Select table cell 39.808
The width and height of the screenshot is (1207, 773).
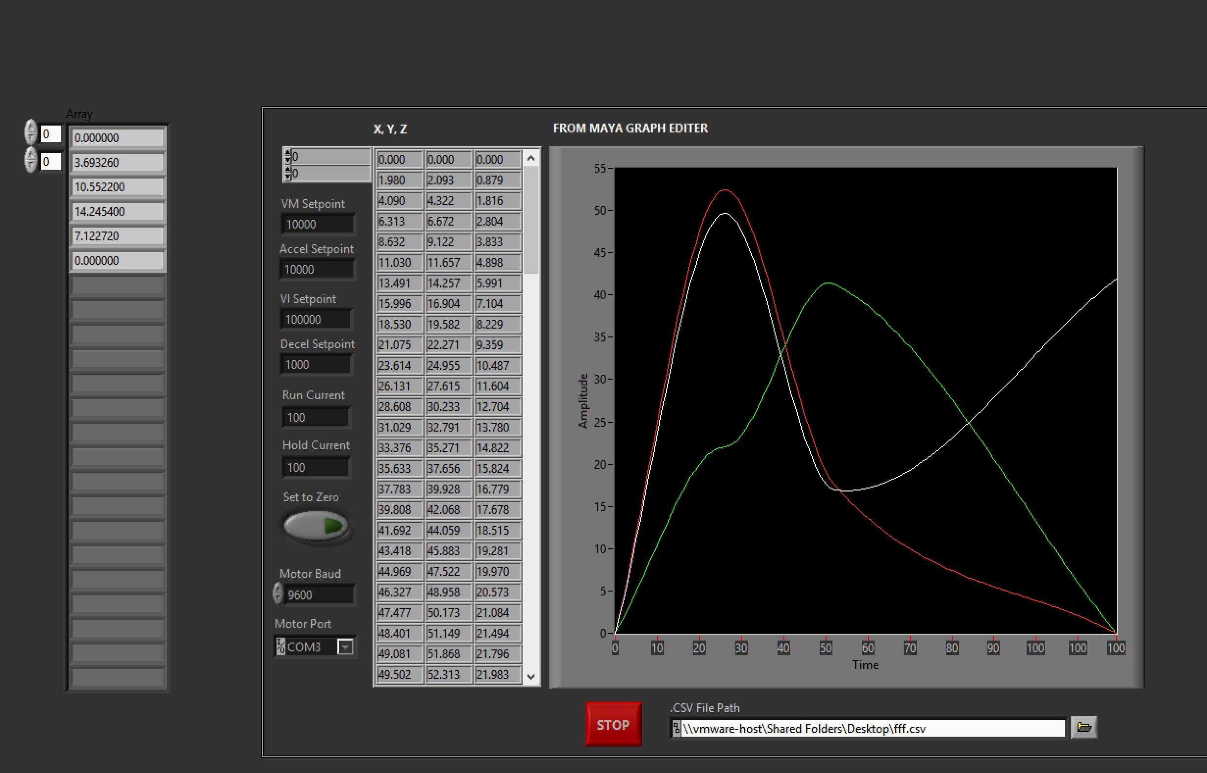pos(400,509)
